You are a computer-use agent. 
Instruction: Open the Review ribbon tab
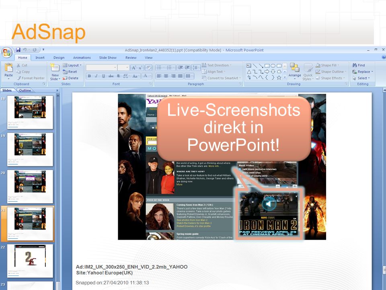131,58
